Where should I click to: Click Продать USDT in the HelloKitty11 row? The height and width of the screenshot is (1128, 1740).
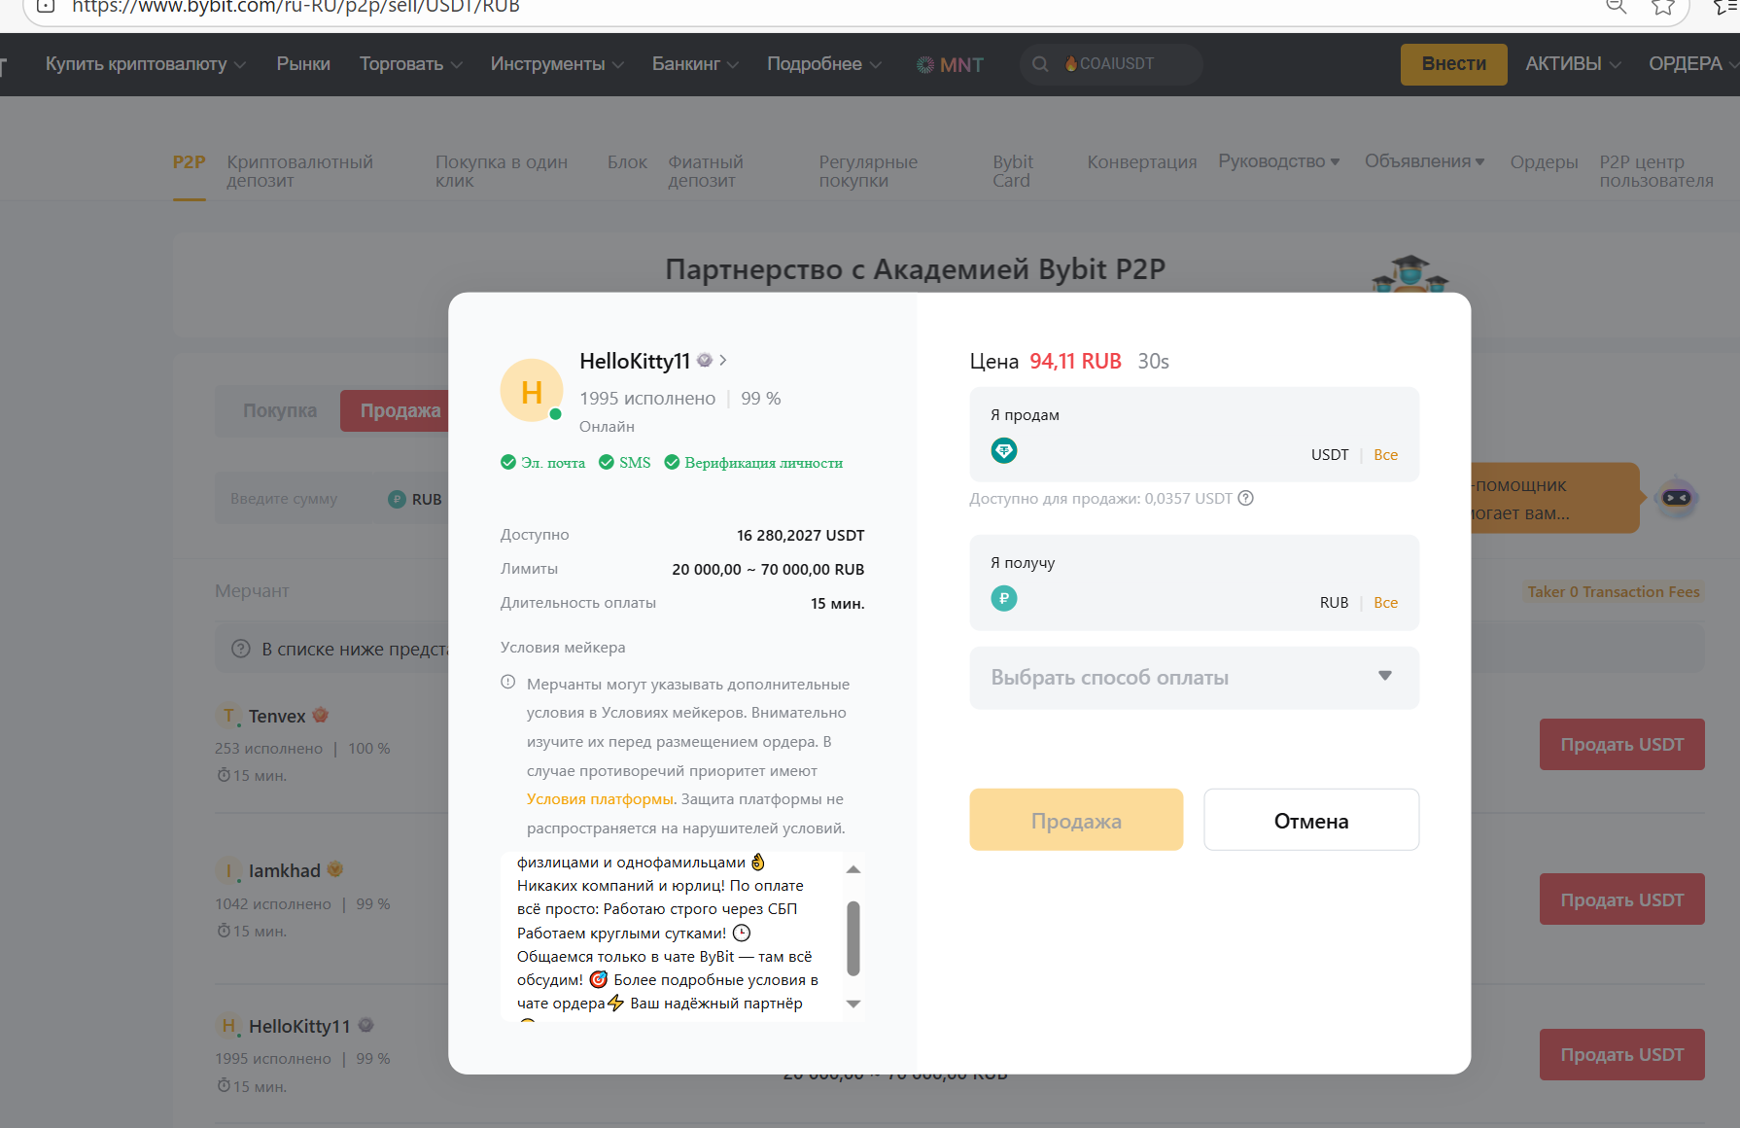(x=1622, y=1054)
